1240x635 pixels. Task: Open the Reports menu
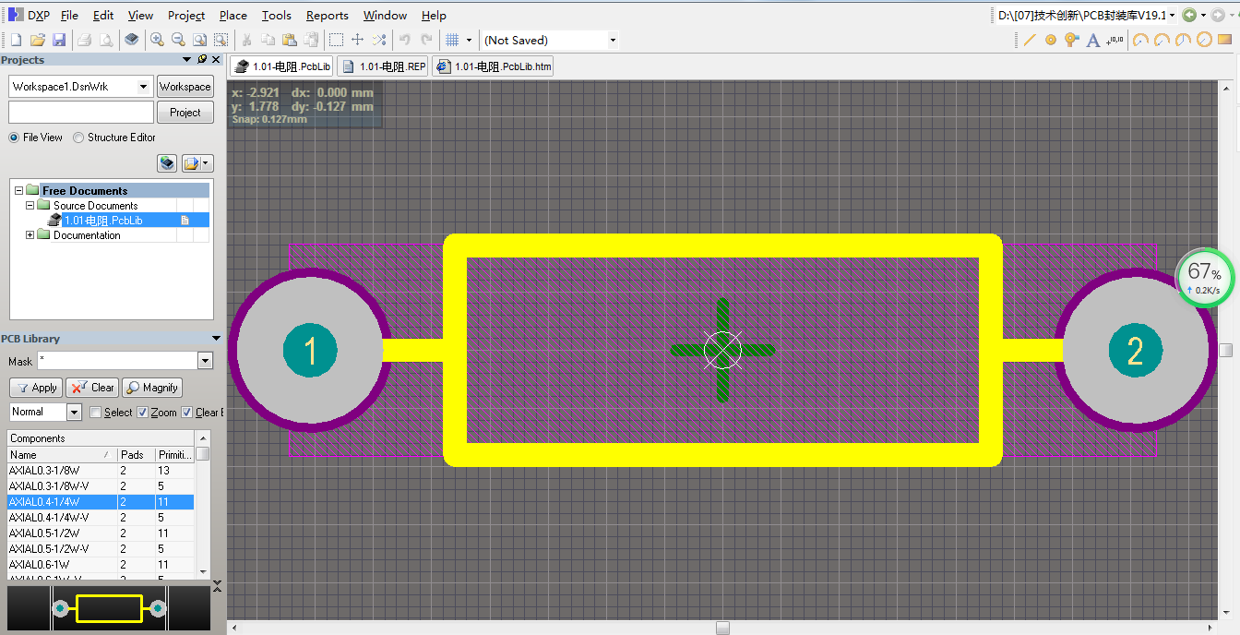click(x=328, y=15)
